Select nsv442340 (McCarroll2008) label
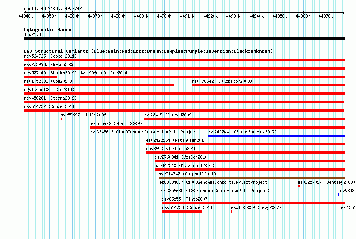This screenshot has width=356, height=239. 184,165
